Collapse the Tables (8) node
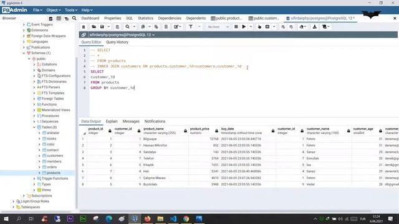The height and width of the screenshot is (224, 399). tap(34, 127)
